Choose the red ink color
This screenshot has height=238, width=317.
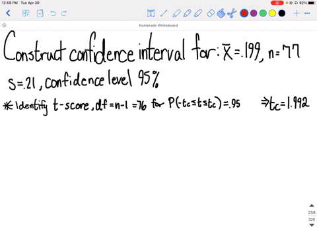click(244, 13)
